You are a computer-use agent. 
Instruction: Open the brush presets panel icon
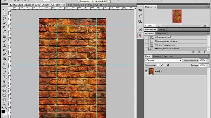pyautogui.click(x=140, y=16)
